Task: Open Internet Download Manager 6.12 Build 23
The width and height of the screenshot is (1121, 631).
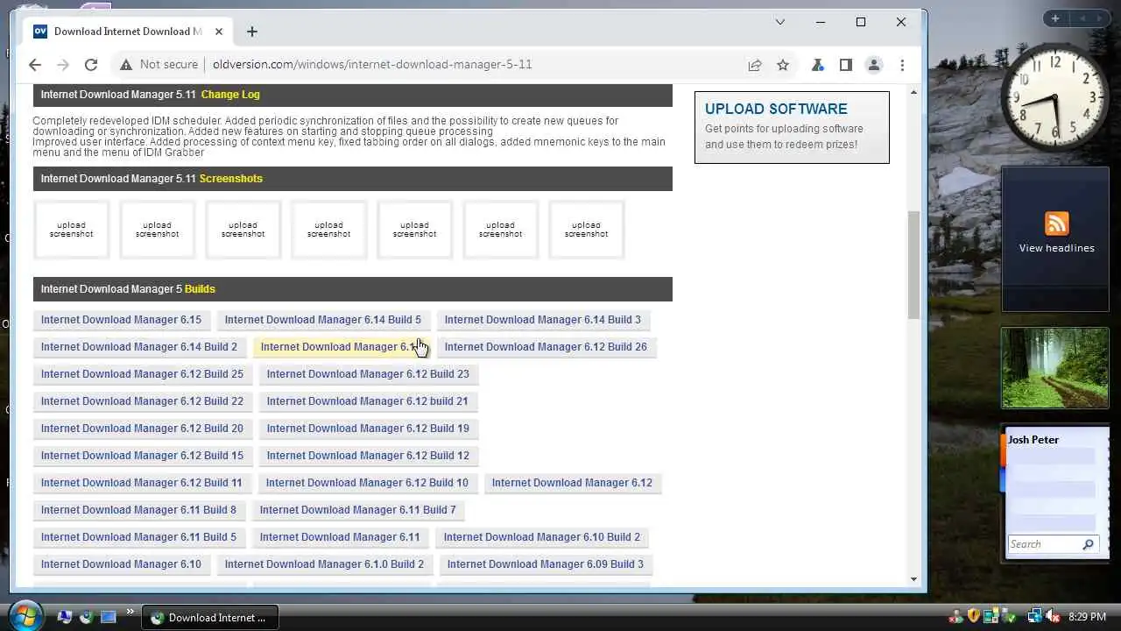Action: 368,374
